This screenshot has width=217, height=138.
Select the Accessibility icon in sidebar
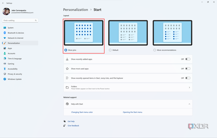tap(5, 69)
